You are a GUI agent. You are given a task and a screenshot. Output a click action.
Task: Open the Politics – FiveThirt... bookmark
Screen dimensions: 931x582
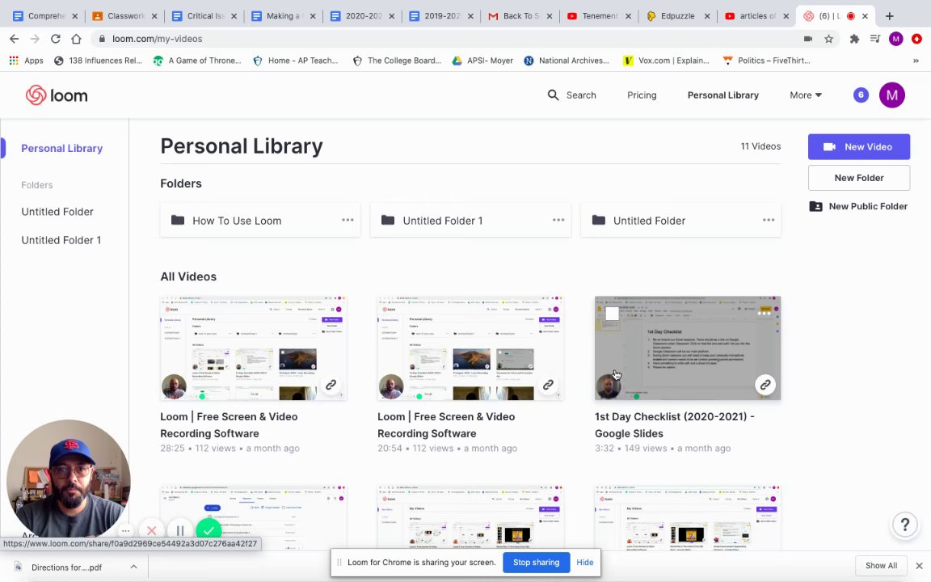point(766,61)
